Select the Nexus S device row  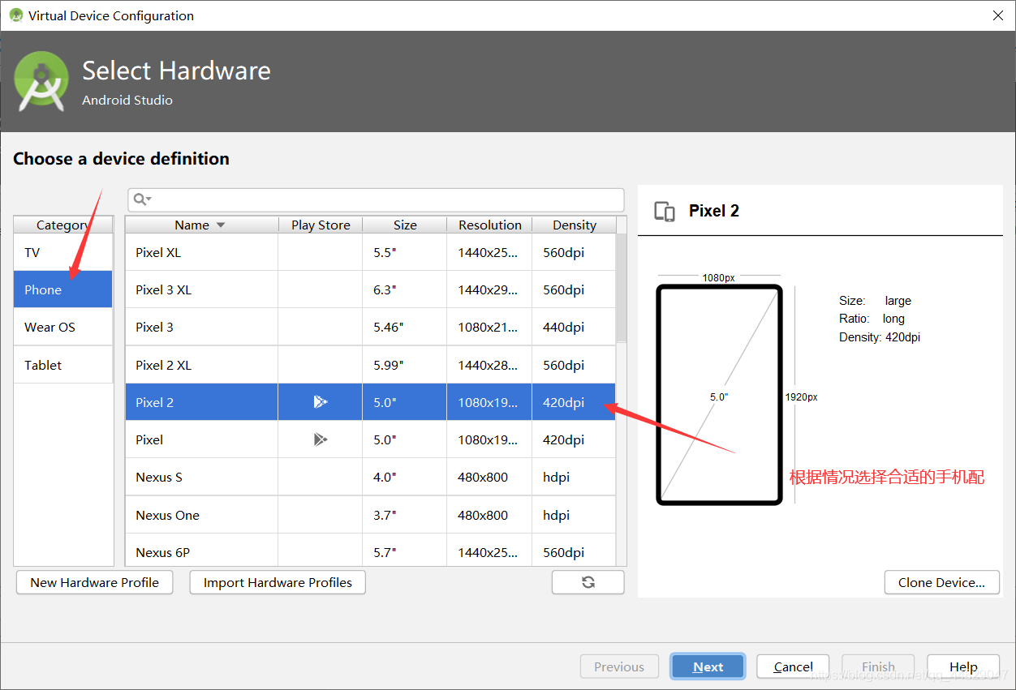tap(371, 477)
